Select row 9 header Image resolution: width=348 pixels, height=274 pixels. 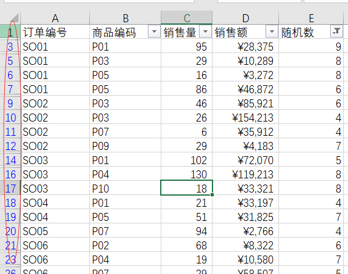pos(10,103)
